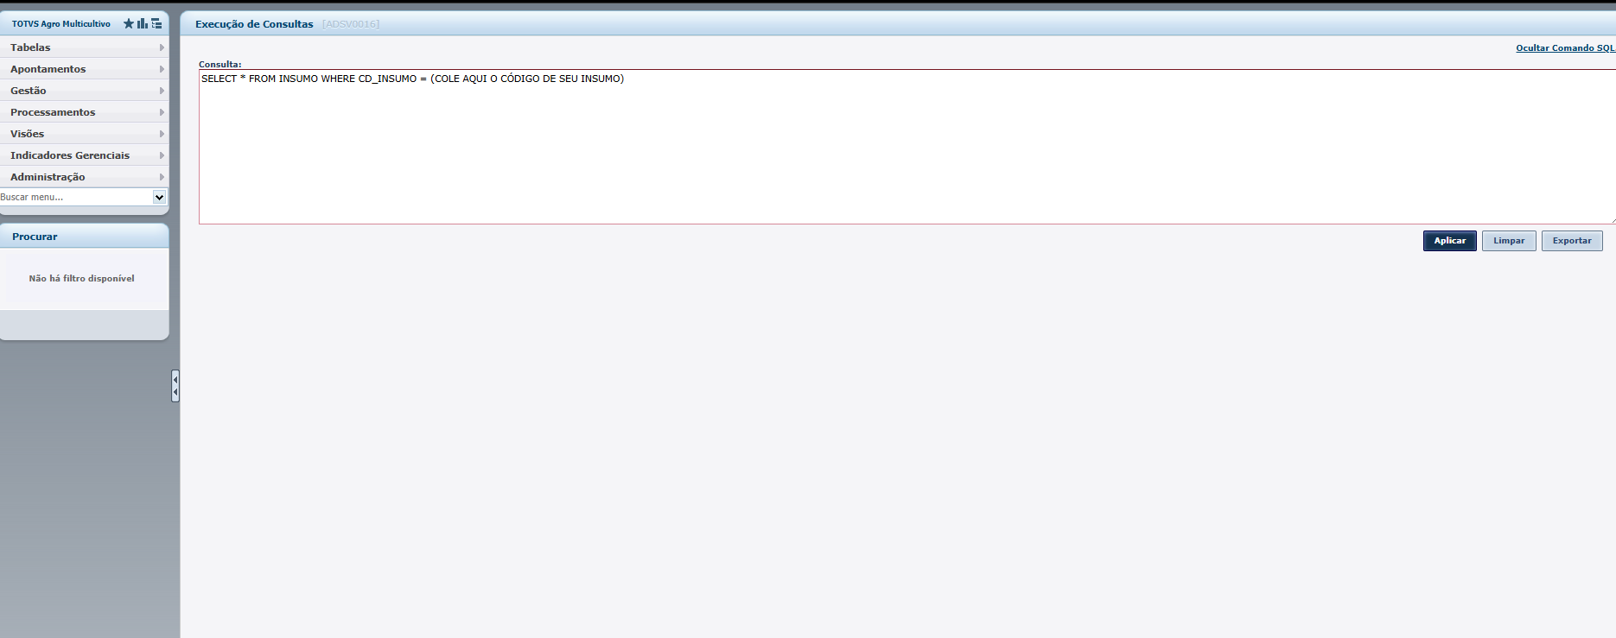1616x638 pixels.
Task: Open the Administração menu
Action: pos(85,177)
